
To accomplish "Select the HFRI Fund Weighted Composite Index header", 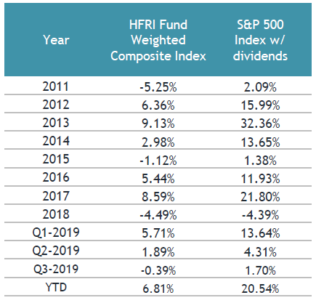I will point(158,40).
